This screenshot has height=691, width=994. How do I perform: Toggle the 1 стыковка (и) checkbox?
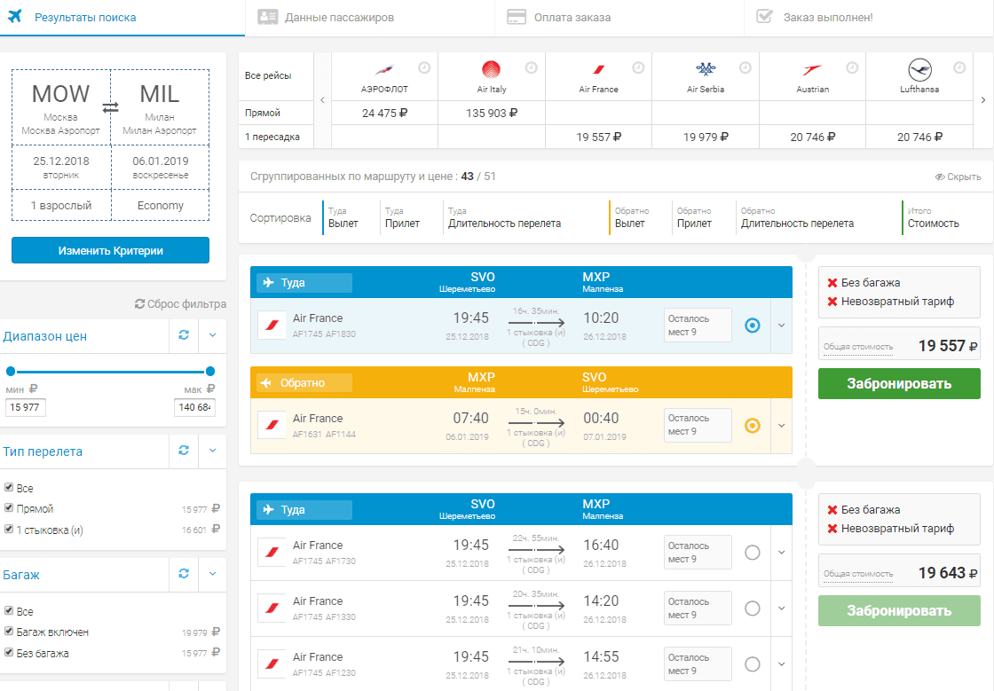pos(9,529)
